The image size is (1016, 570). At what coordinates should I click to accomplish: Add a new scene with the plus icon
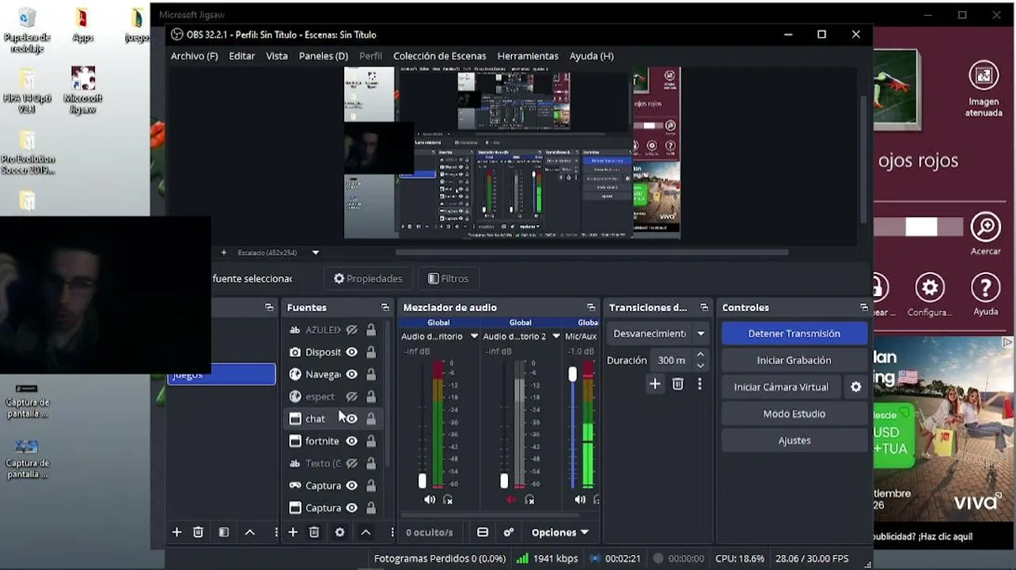(x=177, y=533)
